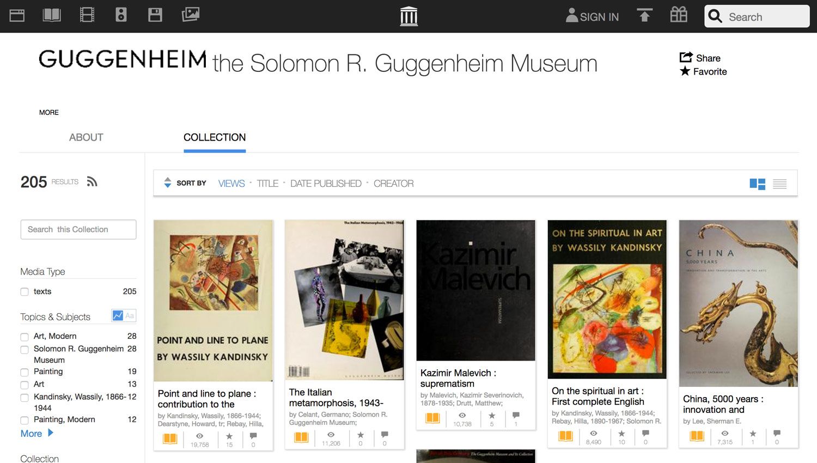Check the Kandinsky, Wassily, 1866-1944 checkbox

tap(25, 397)
